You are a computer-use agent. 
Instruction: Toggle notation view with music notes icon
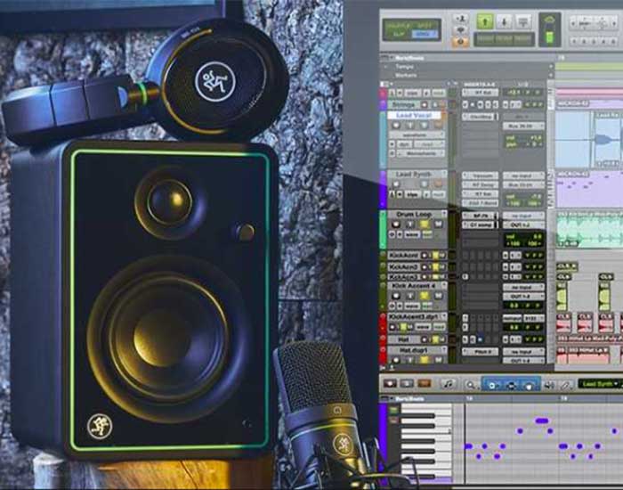point(448,383)
